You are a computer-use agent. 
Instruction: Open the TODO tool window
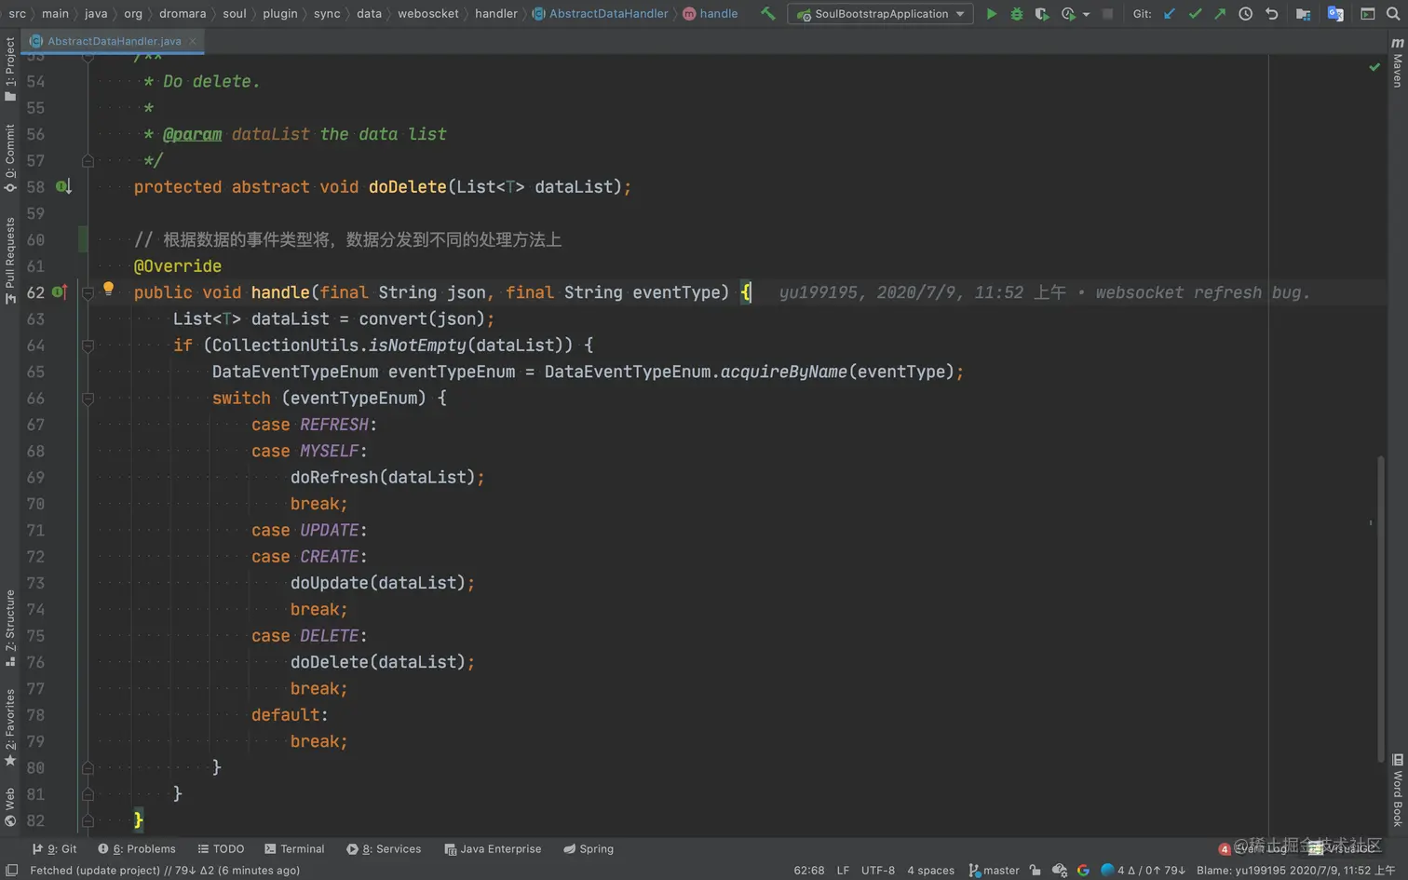pyautogui.click(x=221, y=849)
